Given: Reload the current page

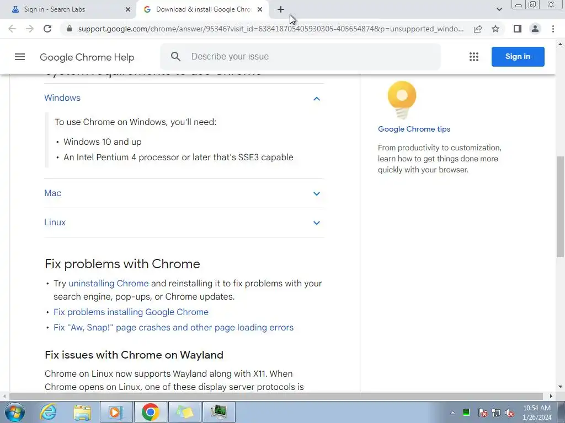Looking at the screenshot, I should tap(47, 29).
